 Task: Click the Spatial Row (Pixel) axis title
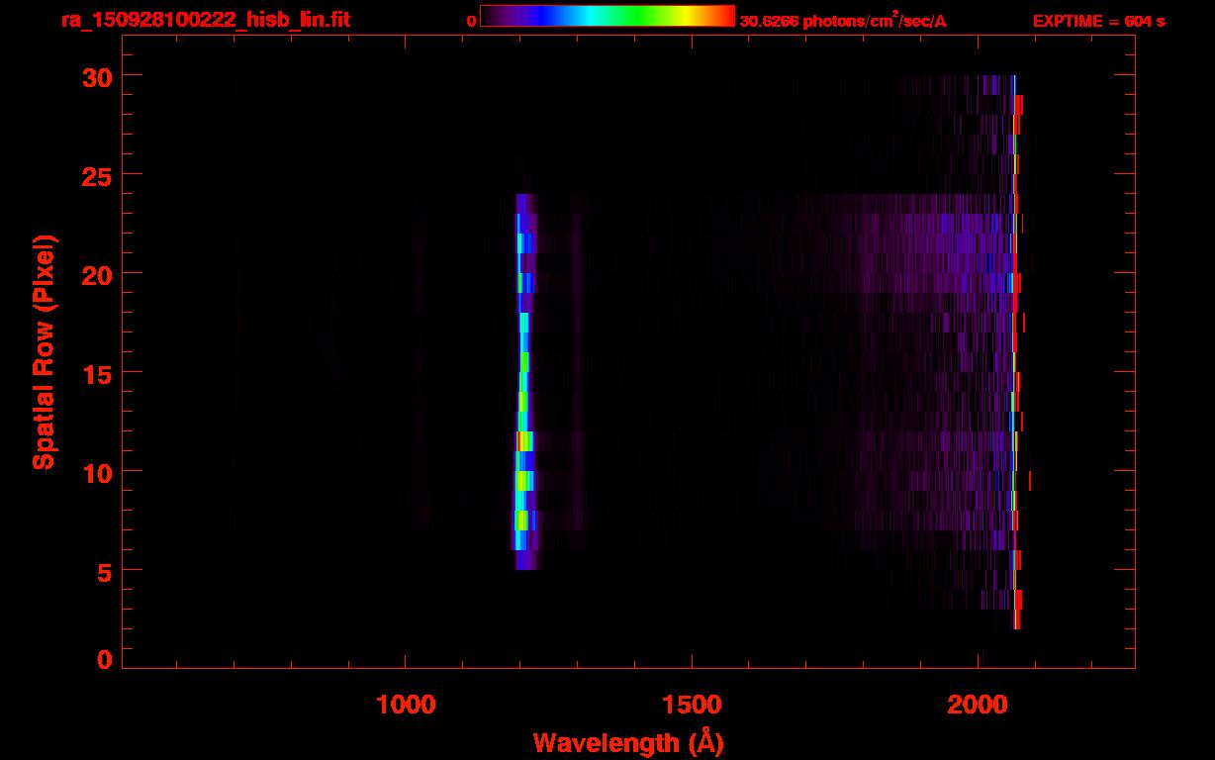43,351
